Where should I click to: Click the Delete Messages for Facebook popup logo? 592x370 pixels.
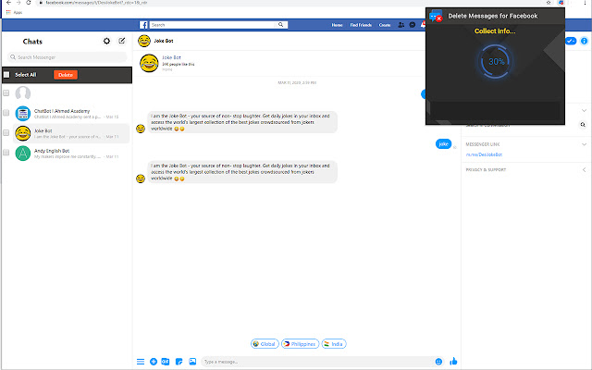click(436, 16)
